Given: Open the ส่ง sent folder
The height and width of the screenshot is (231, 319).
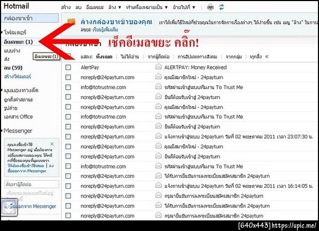Looking at the screenshot, I should tap(6, 59).
